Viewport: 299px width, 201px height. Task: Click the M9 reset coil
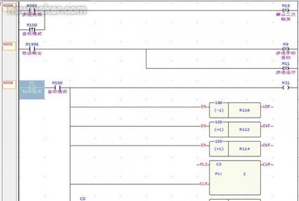click(286, 49)
